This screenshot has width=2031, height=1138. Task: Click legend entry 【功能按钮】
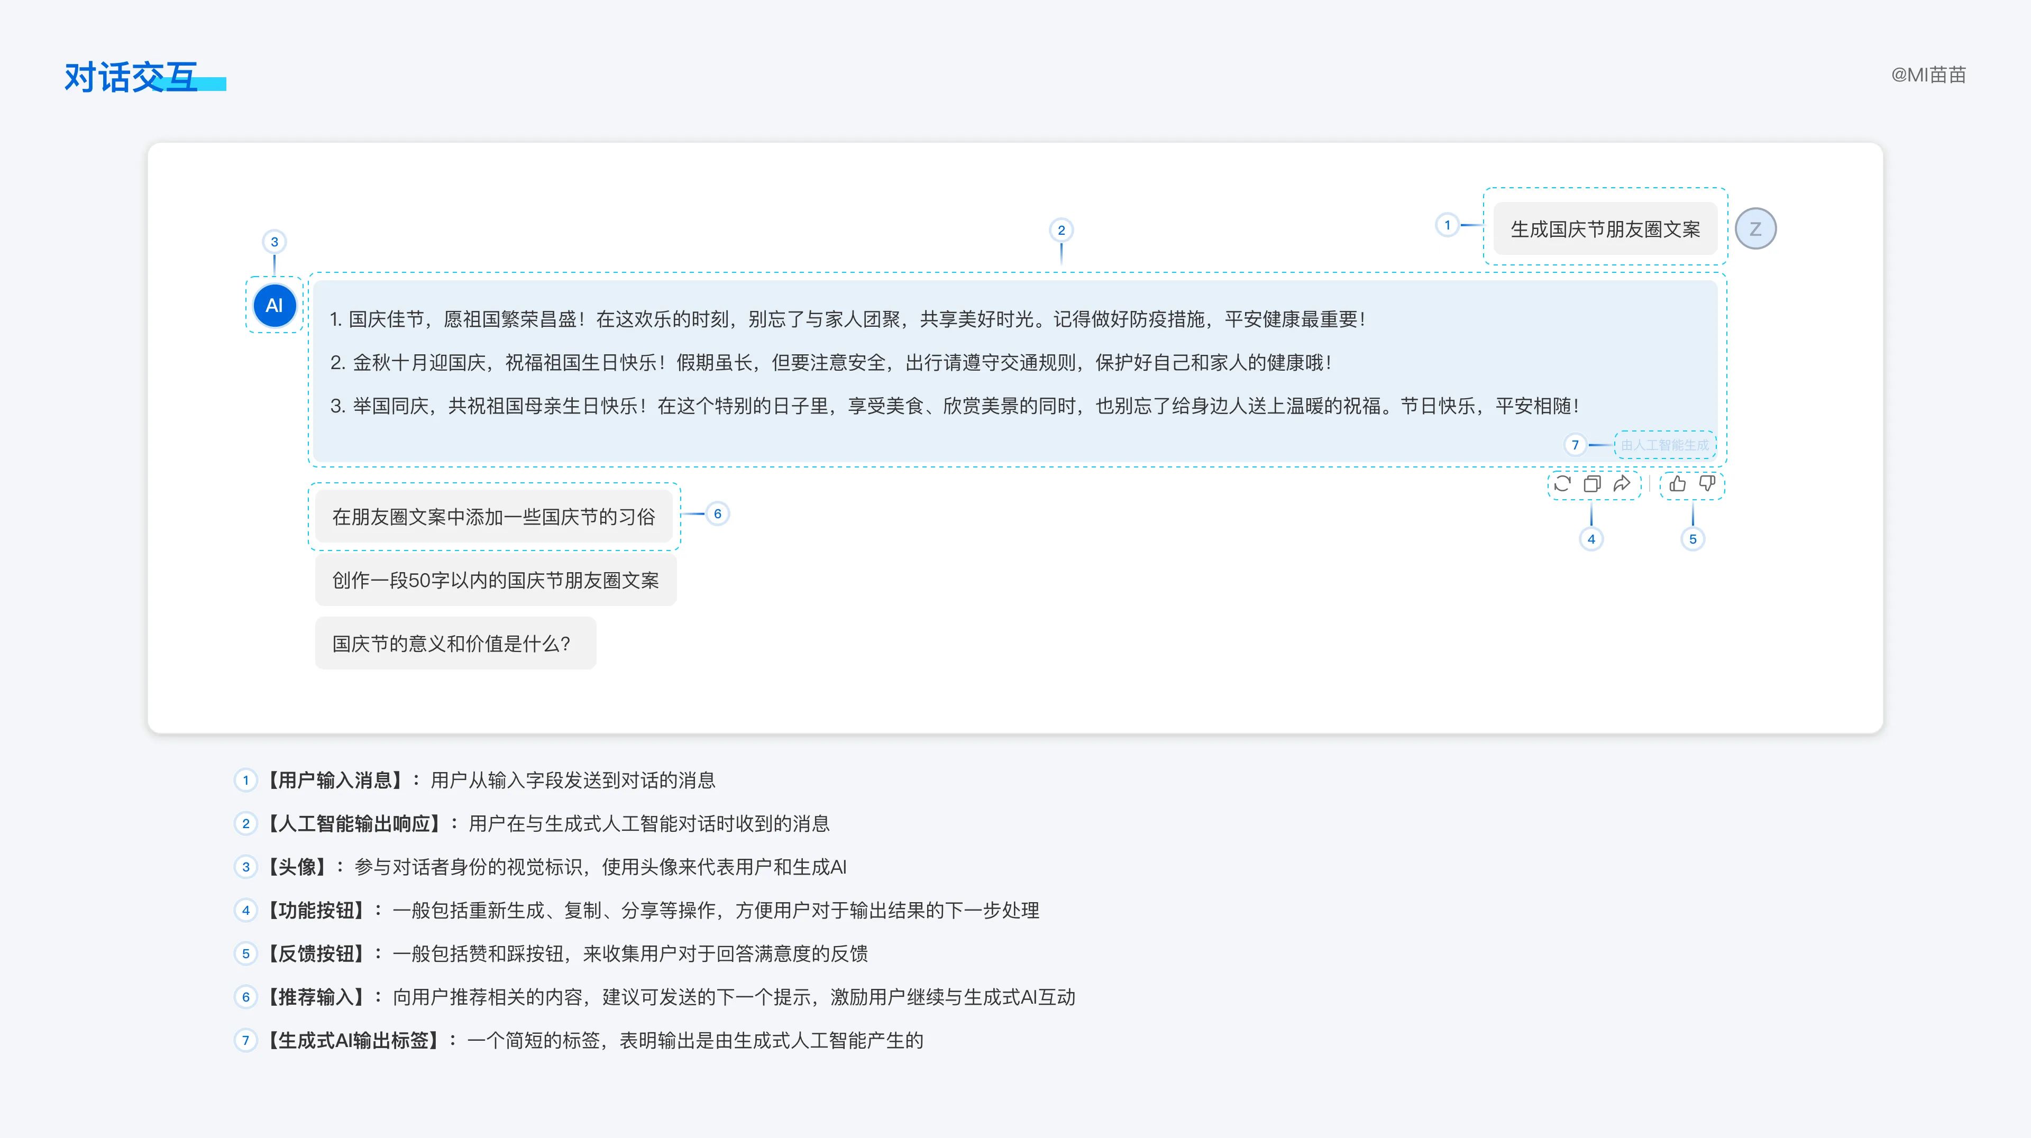(x=637, y=910)
